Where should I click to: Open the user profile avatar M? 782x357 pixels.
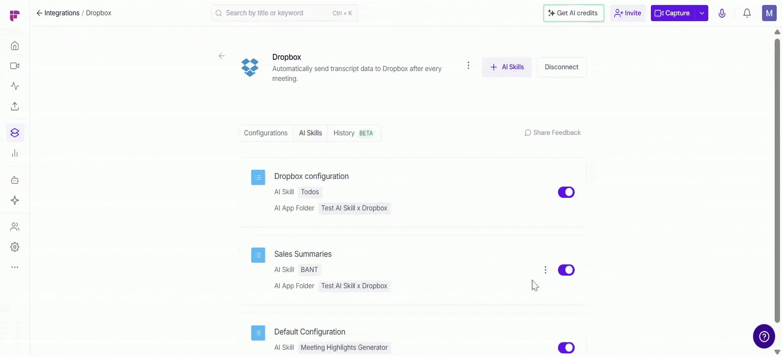click(769, 13)
